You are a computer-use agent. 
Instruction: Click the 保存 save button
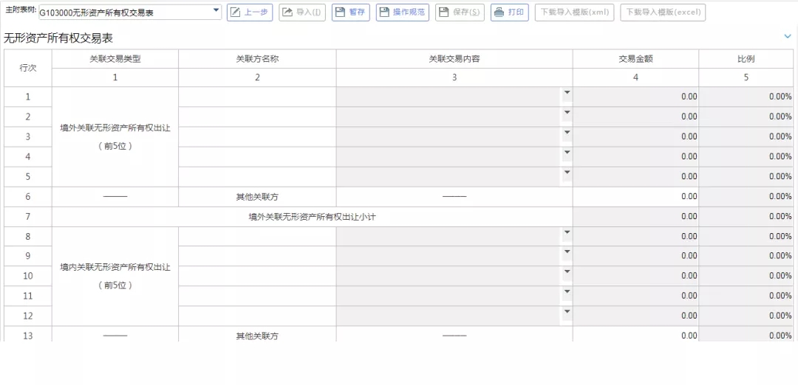coord(460,13)
